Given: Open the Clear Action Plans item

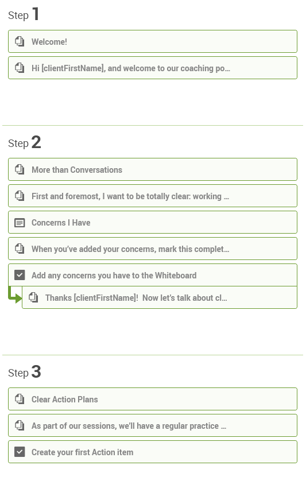Looking at the screenshot, I should tap(153, 399).
